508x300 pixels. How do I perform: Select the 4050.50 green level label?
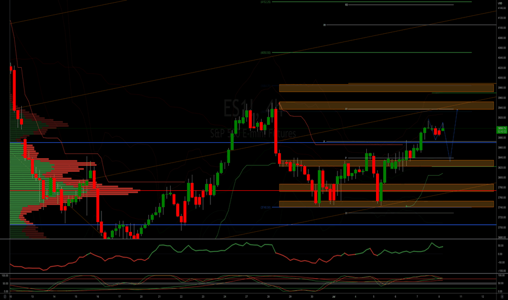(265, 52)
